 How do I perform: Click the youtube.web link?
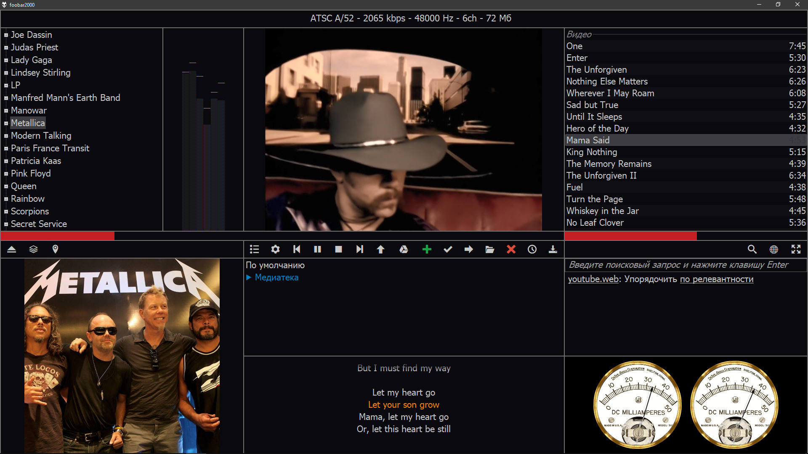(593, 279)
